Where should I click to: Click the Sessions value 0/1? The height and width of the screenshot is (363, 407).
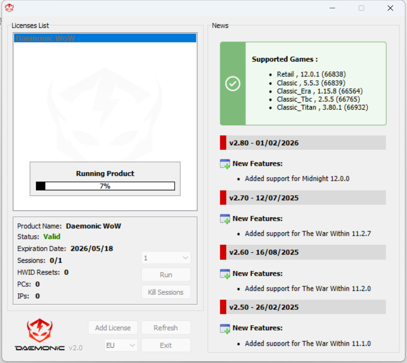point(56,260)
